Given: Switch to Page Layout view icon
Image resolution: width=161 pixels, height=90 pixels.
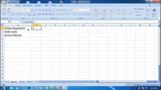Looking at the screenshot, I should pyautogui.click(x=130, y=84).
